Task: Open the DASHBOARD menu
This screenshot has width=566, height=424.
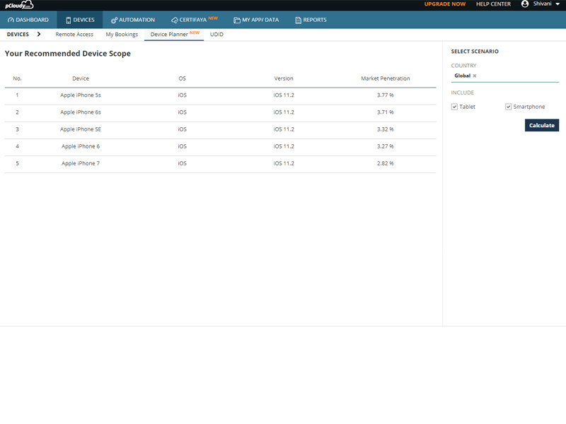Action: (x=28, y=20)
